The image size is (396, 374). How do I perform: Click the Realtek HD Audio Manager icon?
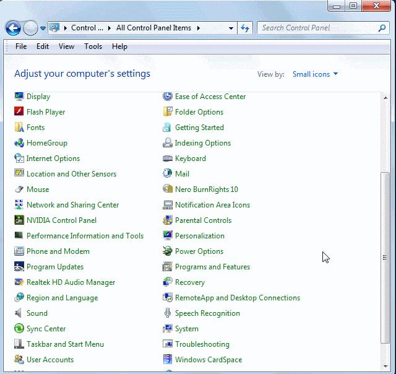(x=19, y=282)
